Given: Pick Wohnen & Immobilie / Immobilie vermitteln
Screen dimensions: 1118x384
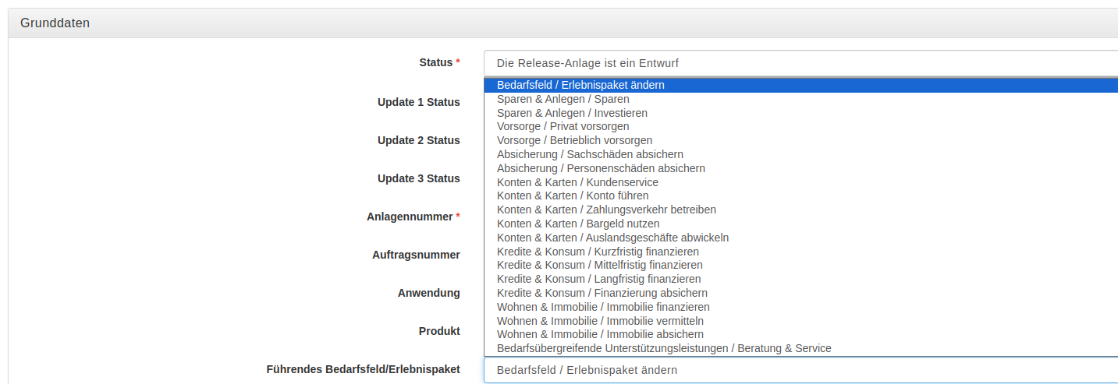Looking at the screenshot, I should click(800, 321).
